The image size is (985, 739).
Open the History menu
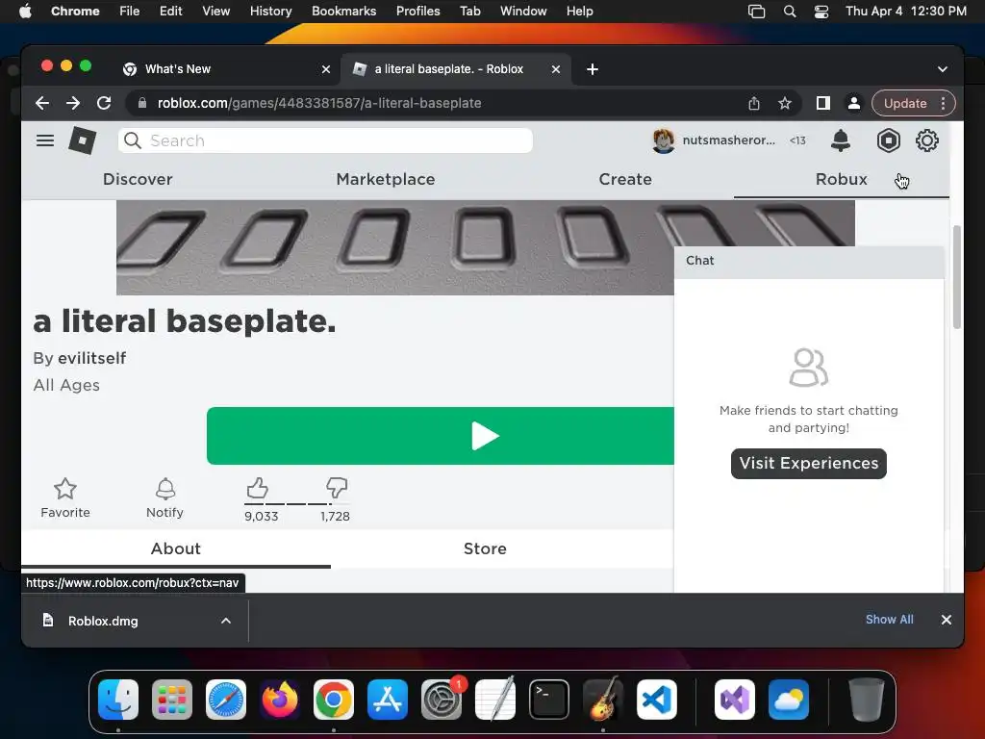point(270,12)
